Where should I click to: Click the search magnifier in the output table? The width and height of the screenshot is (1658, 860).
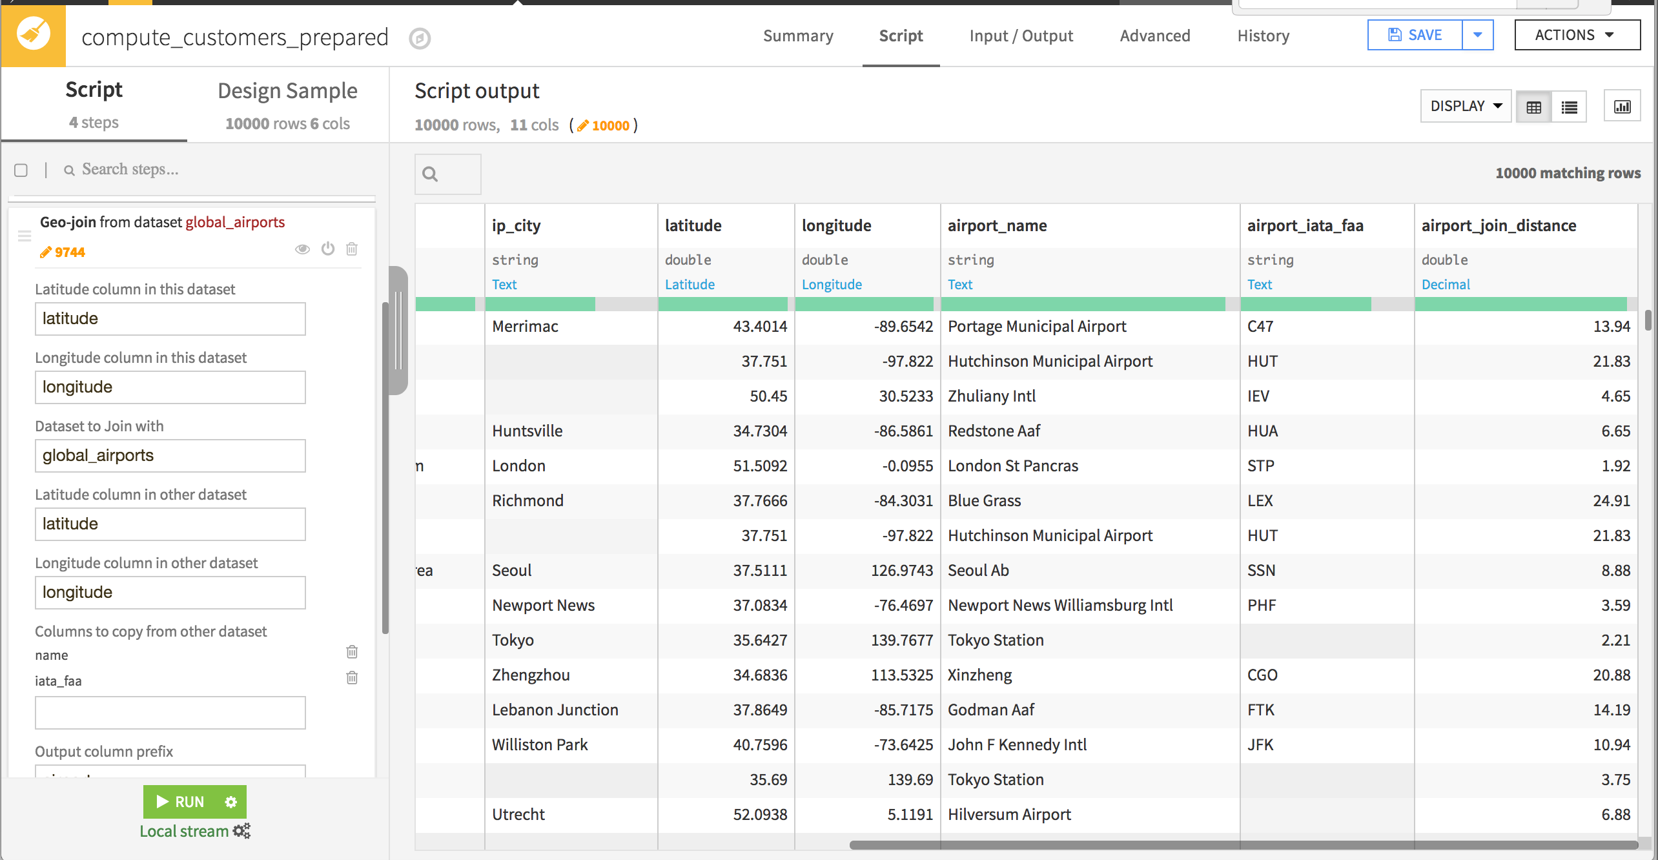[430, 174]
